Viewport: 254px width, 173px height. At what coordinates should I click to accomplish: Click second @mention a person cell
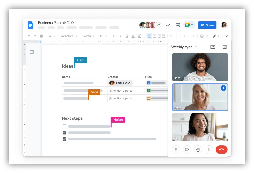(122, 98)
